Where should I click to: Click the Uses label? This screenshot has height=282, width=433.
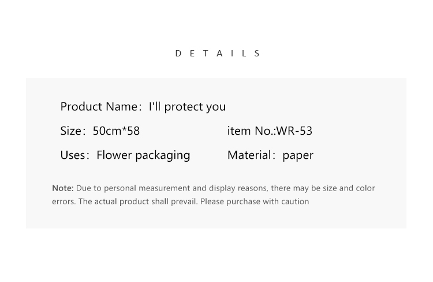[73, 155]
